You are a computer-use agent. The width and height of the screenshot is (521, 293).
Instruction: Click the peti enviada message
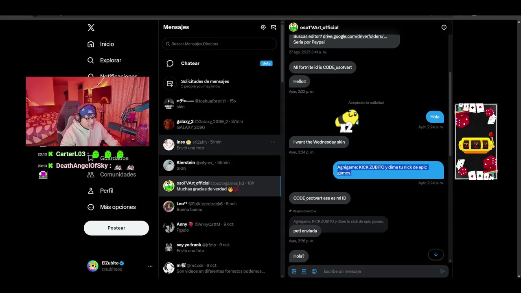tap(305, 231)
